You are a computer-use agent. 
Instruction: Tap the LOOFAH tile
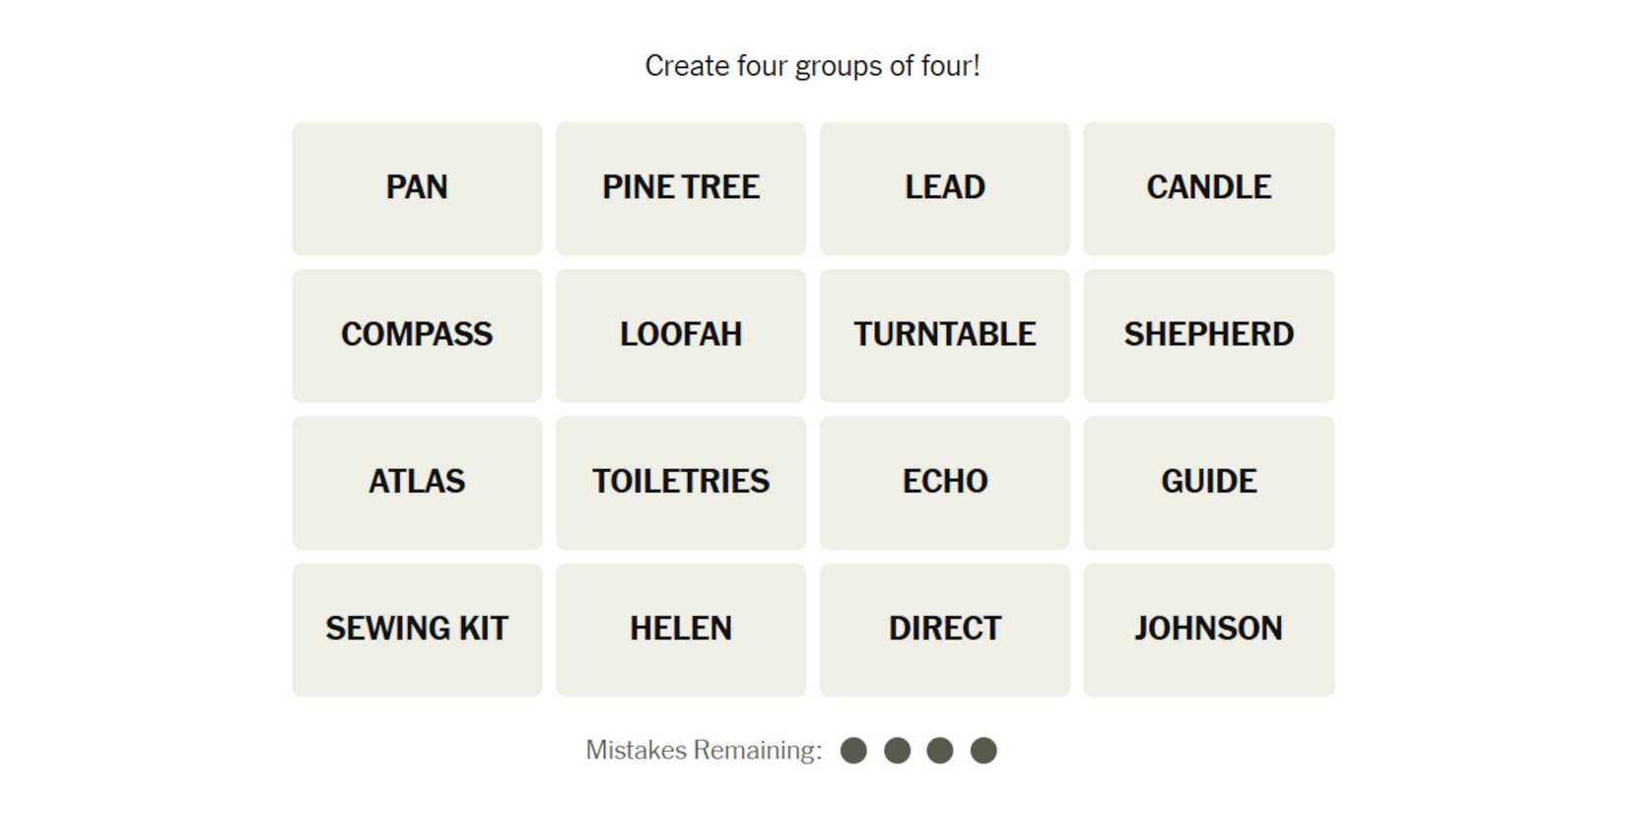tap(681, 335)
